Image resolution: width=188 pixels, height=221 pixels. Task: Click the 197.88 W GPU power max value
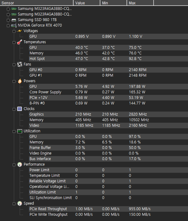(x=137, y=87)
